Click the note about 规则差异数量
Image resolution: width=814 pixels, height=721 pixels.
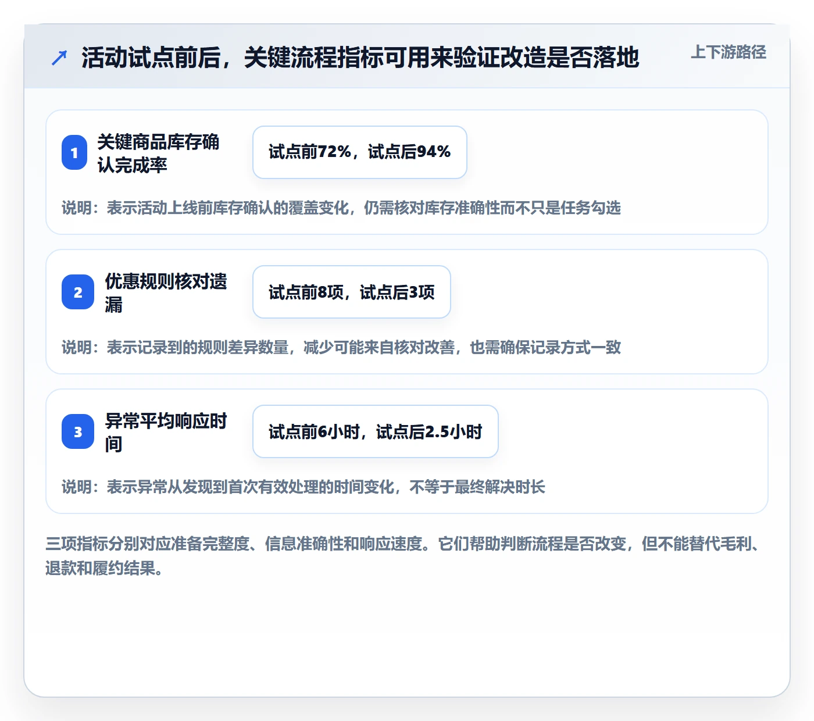coord(341,347)
